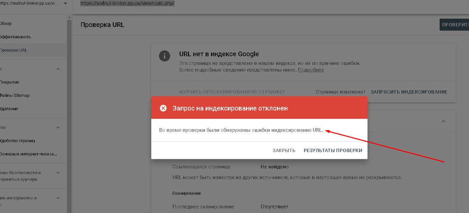Collapse the sidebar section above Удобство страниц
The width and height of the screenshot is (469, 213).
[x=58, y=128]
